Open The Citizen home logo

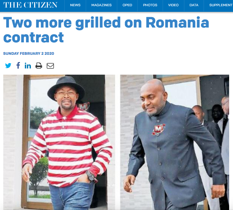[x=30, y=5]
